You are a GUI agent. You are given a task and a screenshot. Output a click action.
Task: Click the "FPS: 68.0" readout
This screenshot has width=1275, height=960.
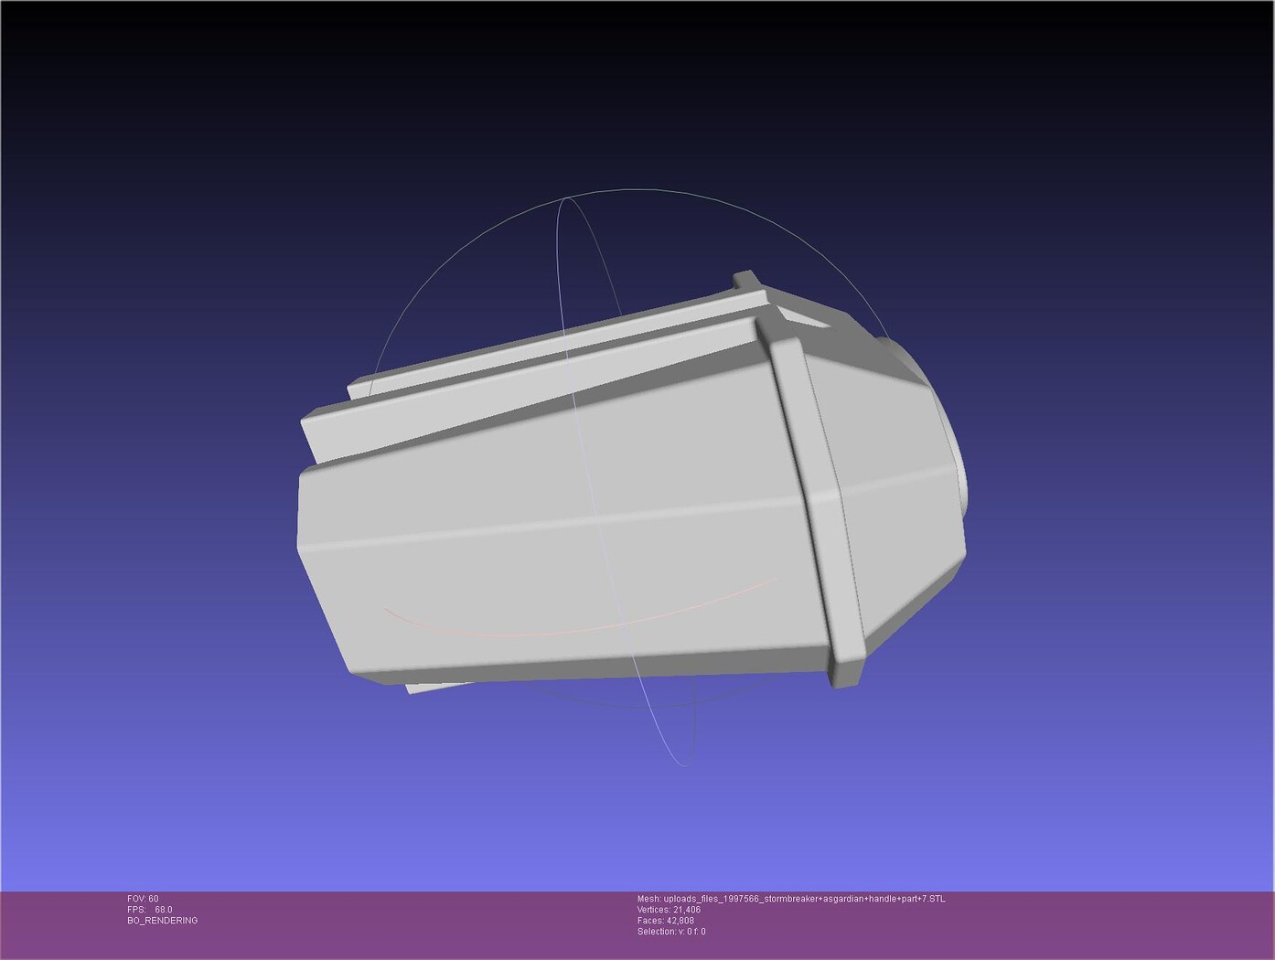coord(150,910)
